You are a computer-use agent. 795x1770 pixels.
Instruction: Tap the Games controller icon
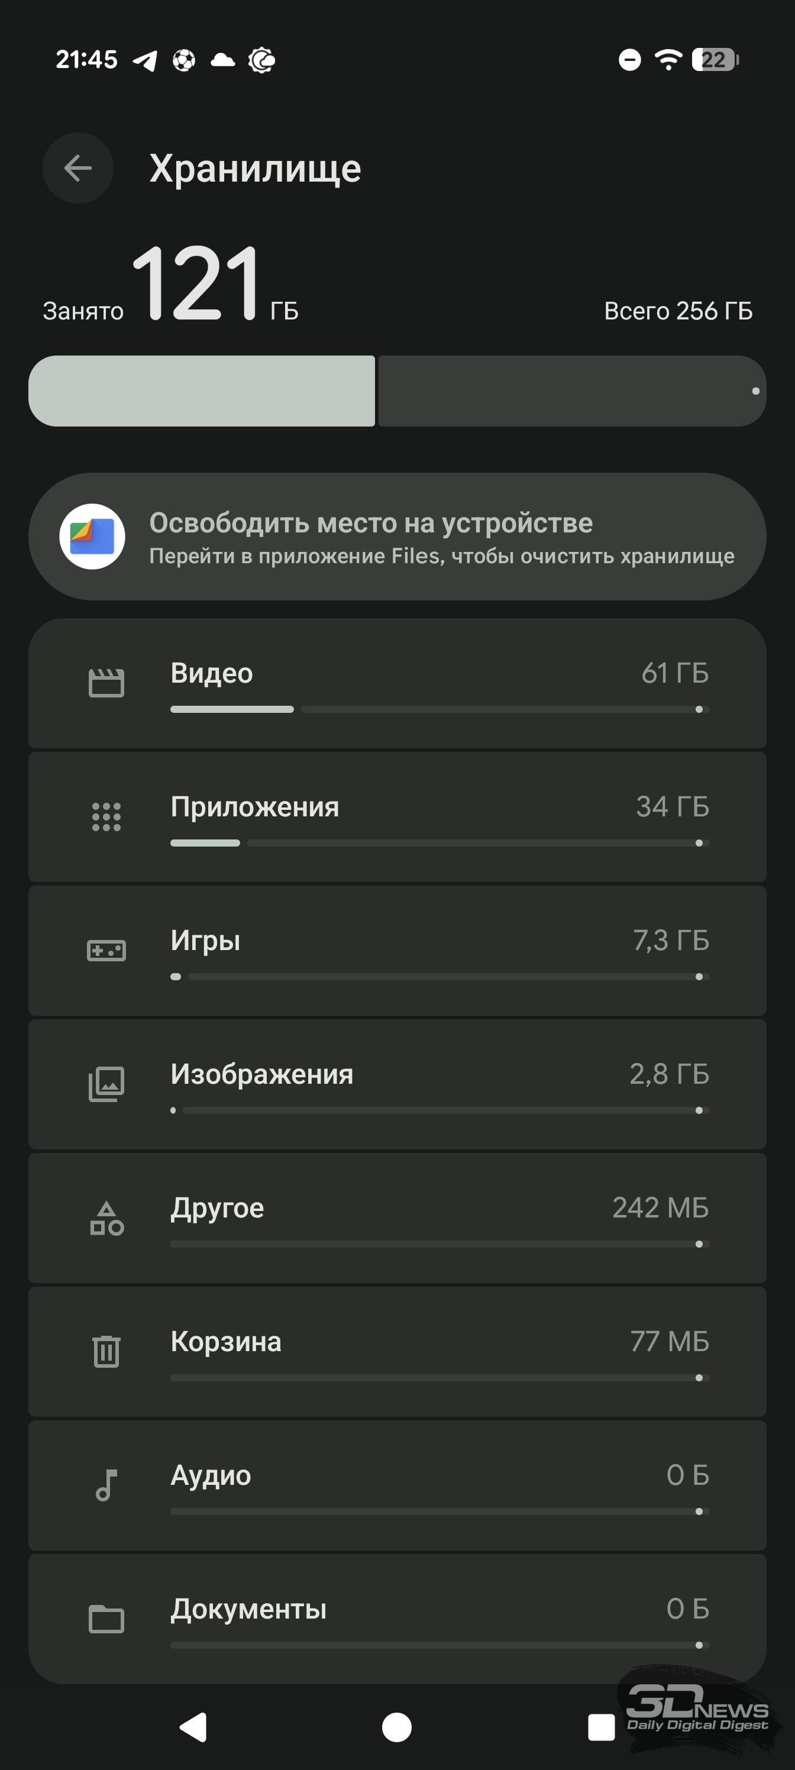[x=106, y=951]
